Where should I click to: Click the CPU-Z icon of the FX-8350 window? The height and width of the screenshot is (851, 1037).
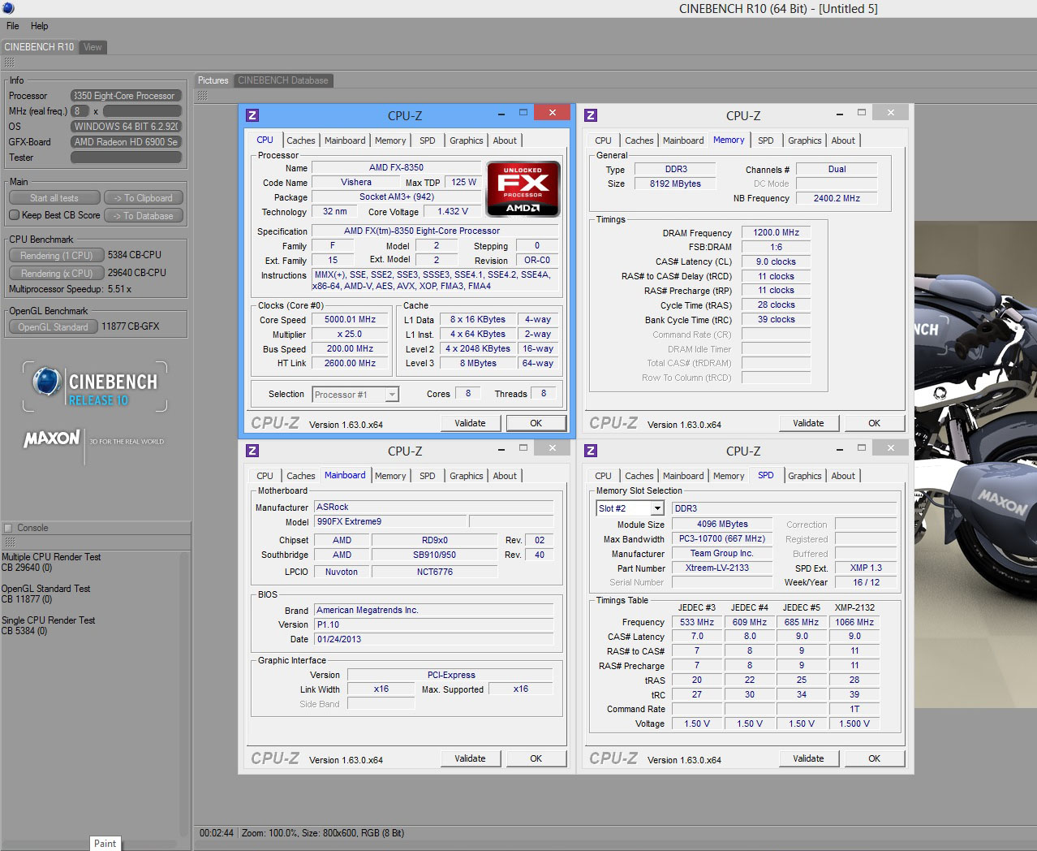(x=252, y=115)
